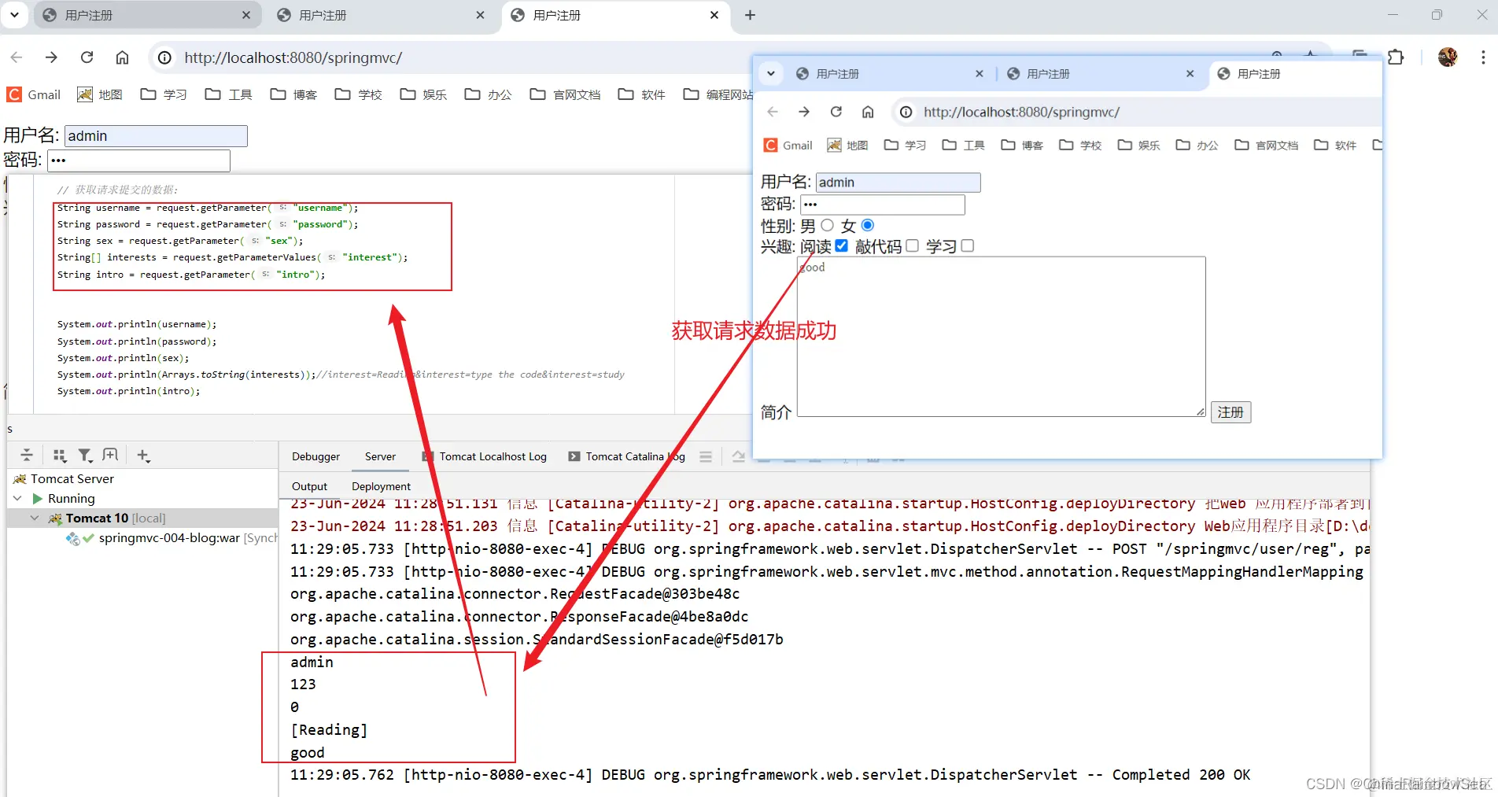Open tab search dropdown in the large browser

[14, 15]
